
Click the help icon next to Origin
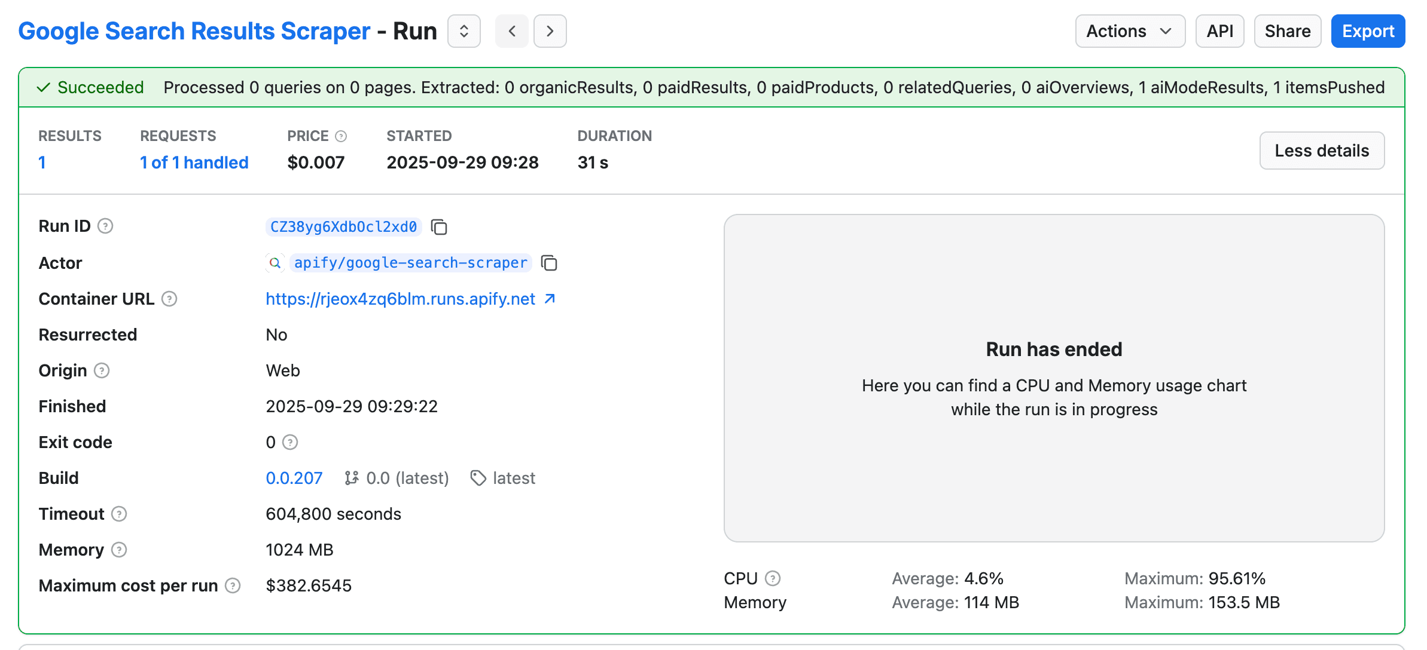point(102,370)
